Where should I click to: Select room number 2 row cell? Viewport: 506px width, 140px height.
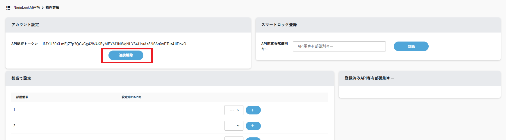[14, 126]
